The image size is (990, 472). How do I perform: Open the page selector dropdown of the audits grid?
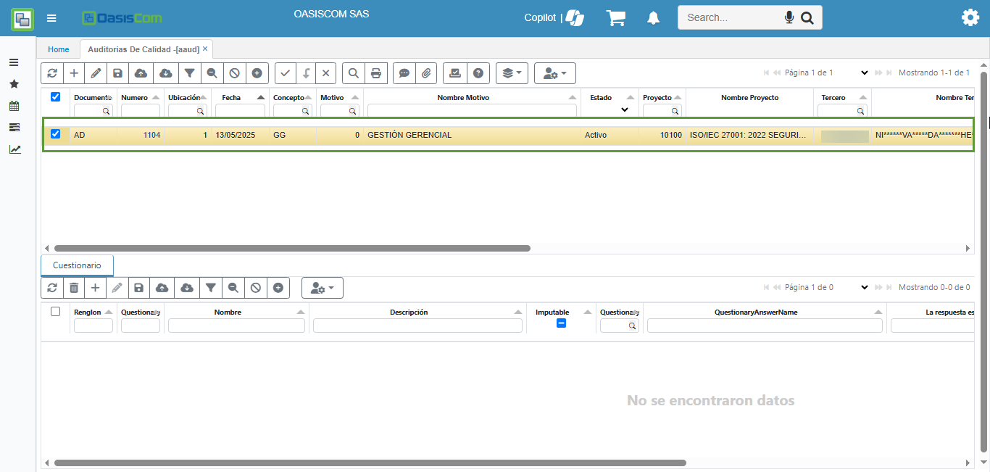coord(864,73)
